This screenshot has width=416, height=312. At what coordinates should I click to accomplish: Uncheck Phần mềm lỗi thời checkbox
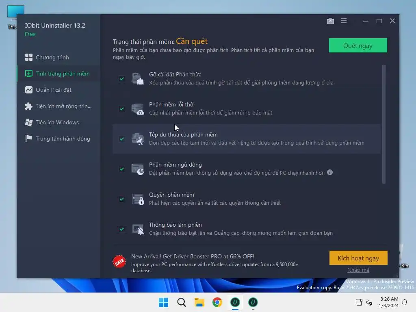(122, 109)
